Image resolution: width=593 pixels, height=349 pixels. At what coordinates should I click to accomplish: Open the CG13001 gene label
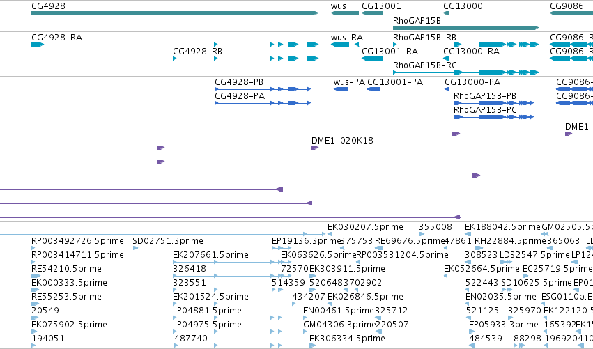(381, 6)
